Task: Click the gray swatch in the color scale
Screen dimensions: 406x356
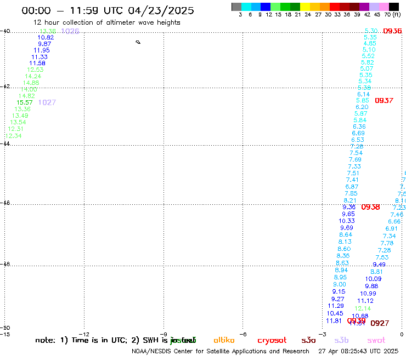Action: tap(236, 7)
